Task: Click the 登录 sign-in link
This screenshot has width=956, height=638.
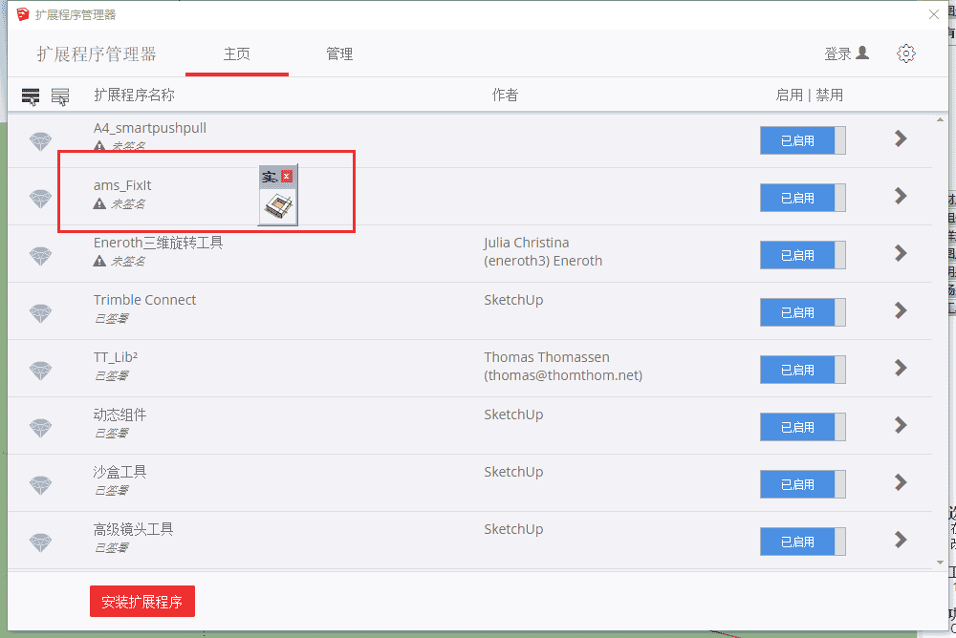Action: (837, 53)
